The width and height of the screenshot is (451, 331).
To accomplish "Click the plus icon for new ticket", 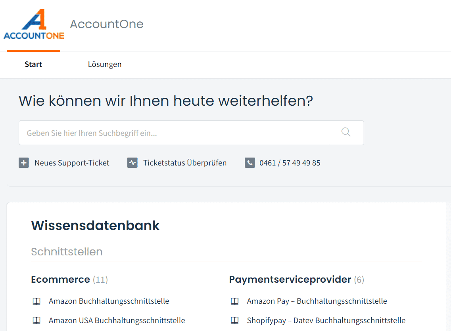I will point(23,163).
